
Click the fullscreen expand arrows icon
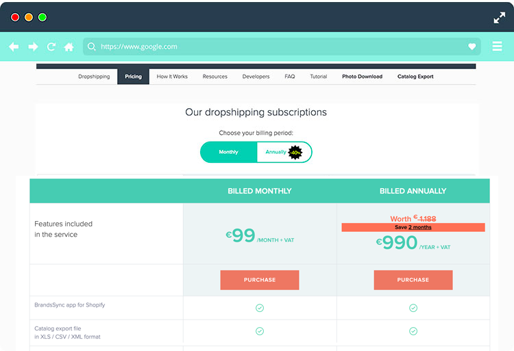coord(500,18)
